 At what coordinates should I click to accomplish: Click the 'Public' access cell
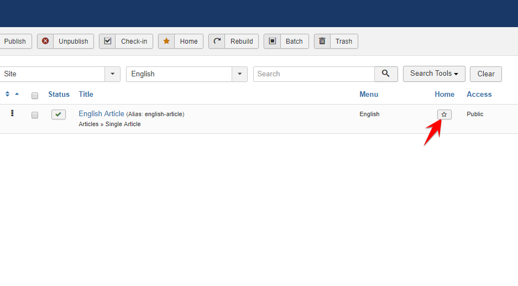point(475,114)
